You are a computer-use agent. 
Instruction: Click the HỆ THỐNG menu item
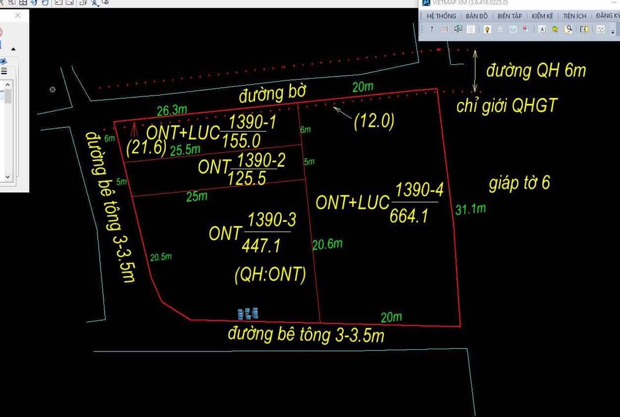(441, 16)
